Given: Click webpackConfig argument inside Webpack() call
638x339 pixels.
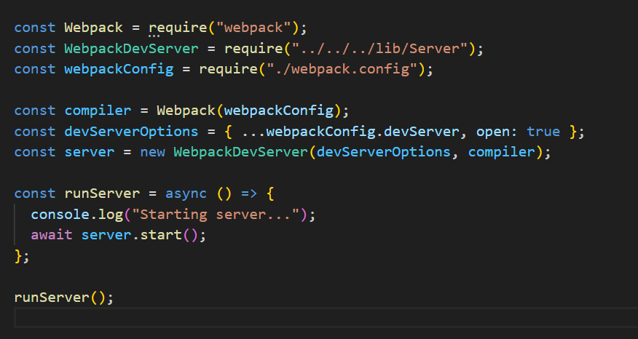Looking at the screenshot, I should click(279, 111).
